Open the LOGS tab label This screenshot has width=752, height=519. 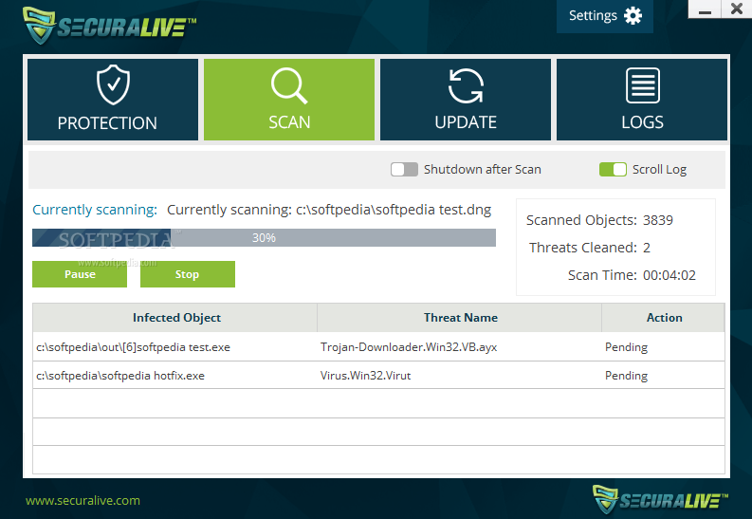(x=643, y=122)
